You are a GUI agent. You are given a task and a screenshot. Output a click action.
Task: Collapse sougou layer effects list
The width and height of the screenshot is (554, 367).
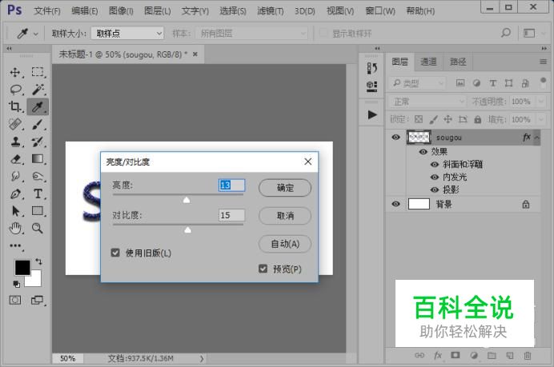coord(536,138)
